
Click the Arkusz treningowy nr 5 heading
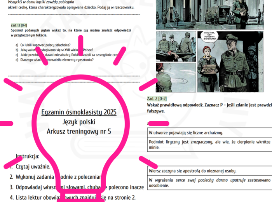click(x=78, y=131)
